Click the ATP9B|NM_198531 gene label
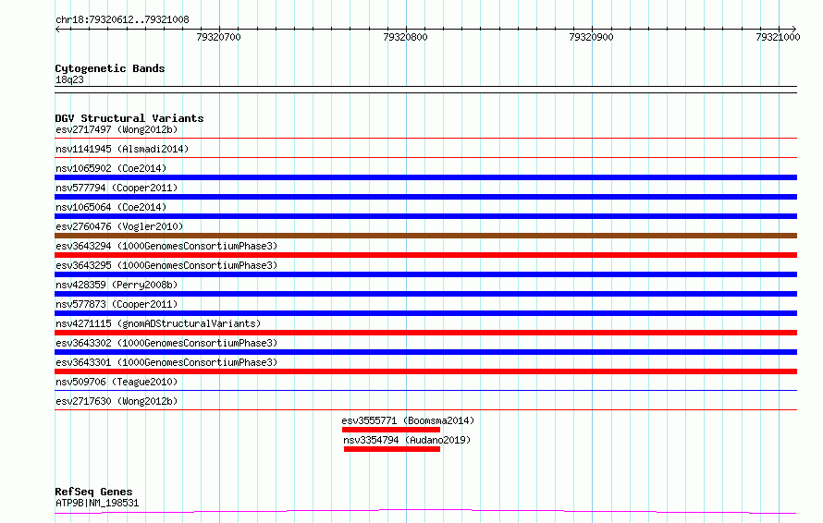The image size is (823, 523). tap(97, 503)
